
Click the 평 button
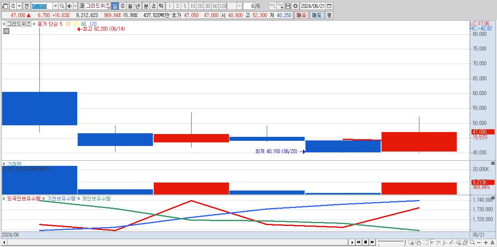tap(329, 15)
